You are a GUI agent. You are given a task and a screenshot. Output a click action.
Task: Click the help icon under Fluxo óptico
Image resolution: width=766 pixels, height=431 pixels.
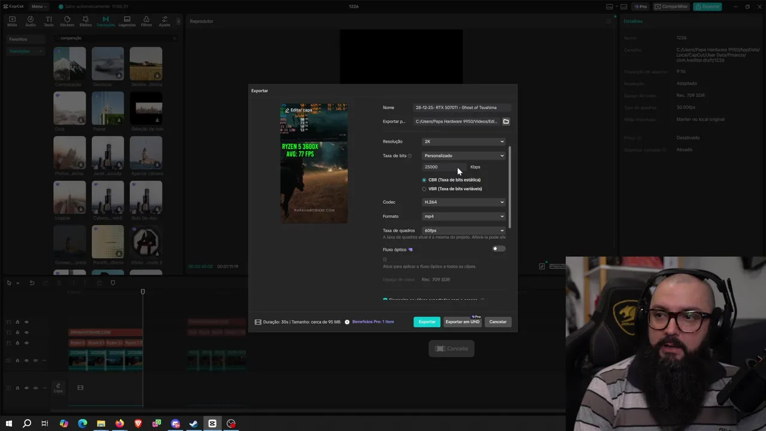pos(385,259)
